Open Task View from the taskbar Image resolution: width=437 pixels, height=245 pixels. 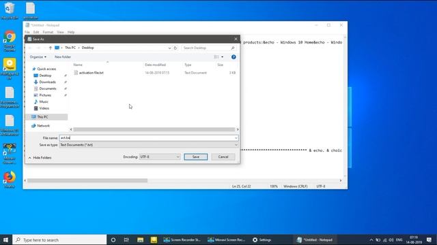(x=126, y=240)
